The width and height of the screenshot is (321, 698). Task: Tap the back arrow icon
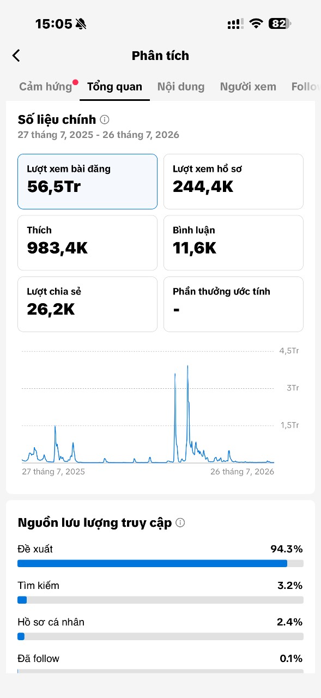click(16, 55)
